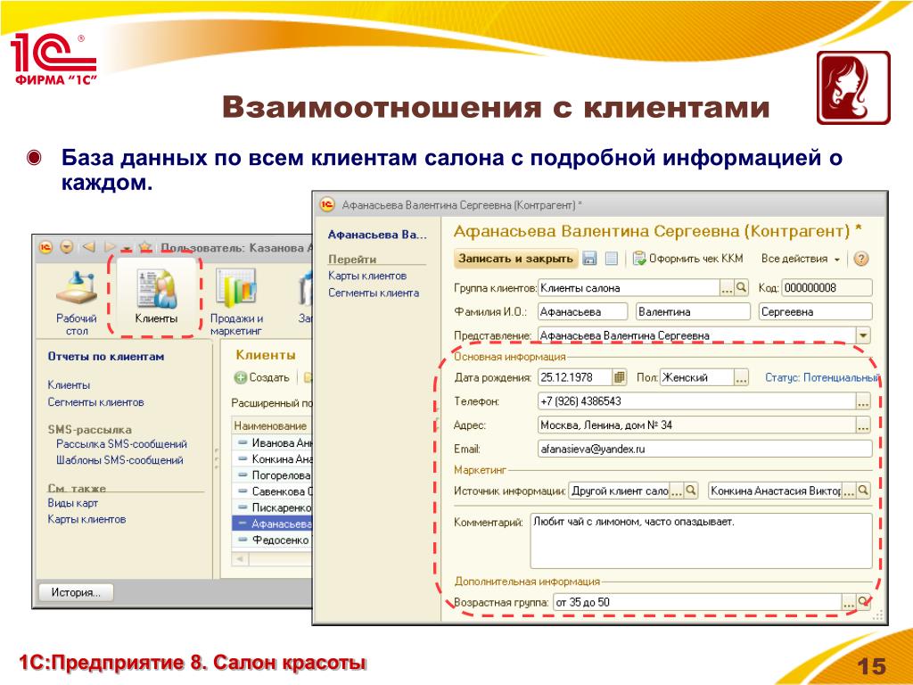Click Статус: Потенциальный link

[x=821, y=377]
